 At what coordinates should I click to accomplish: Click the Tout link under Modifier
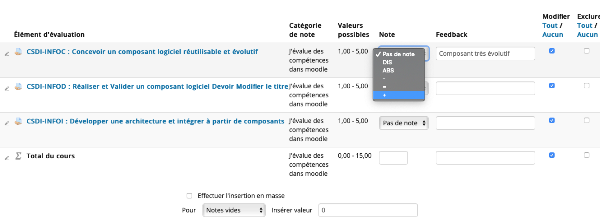549,26
